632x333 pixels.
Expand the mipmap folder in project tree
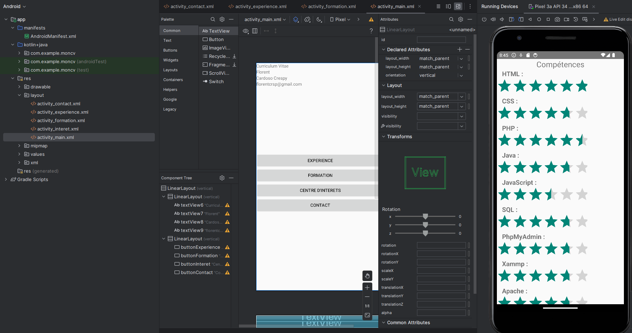click(19, 146)
